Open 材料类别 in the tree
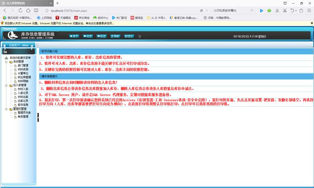 pyautogui.click(x=23, y=70)
